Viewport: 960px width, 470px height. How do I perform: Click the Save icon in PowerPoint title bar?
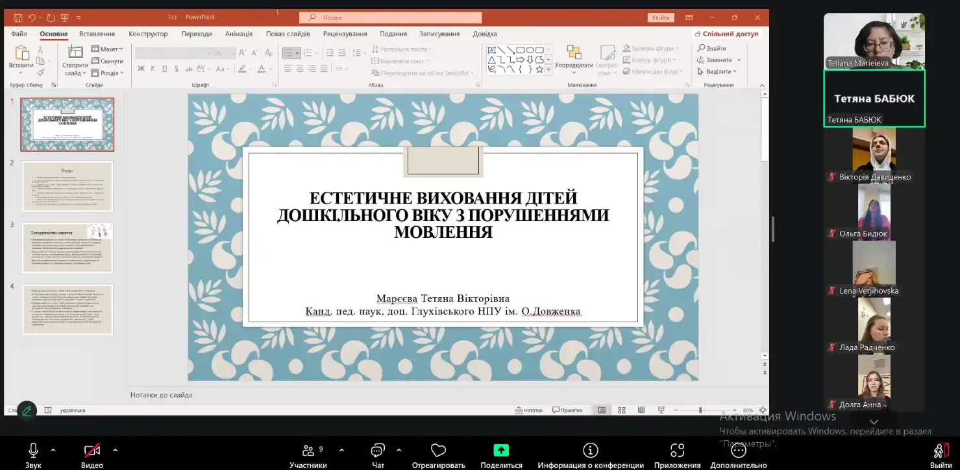point(18,18)
